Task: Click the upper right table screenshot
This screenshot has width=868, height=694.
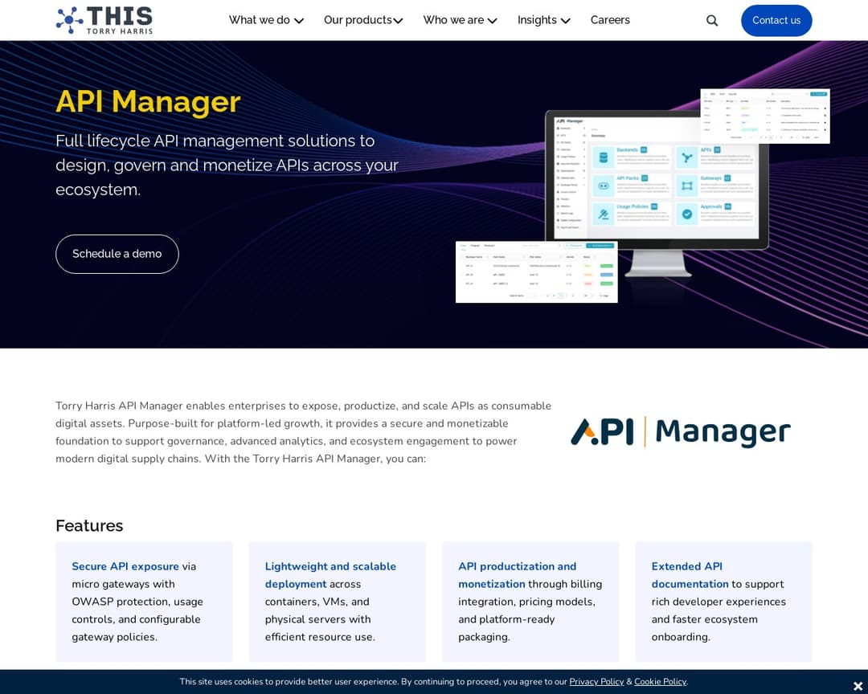Action: click(765, 116)
